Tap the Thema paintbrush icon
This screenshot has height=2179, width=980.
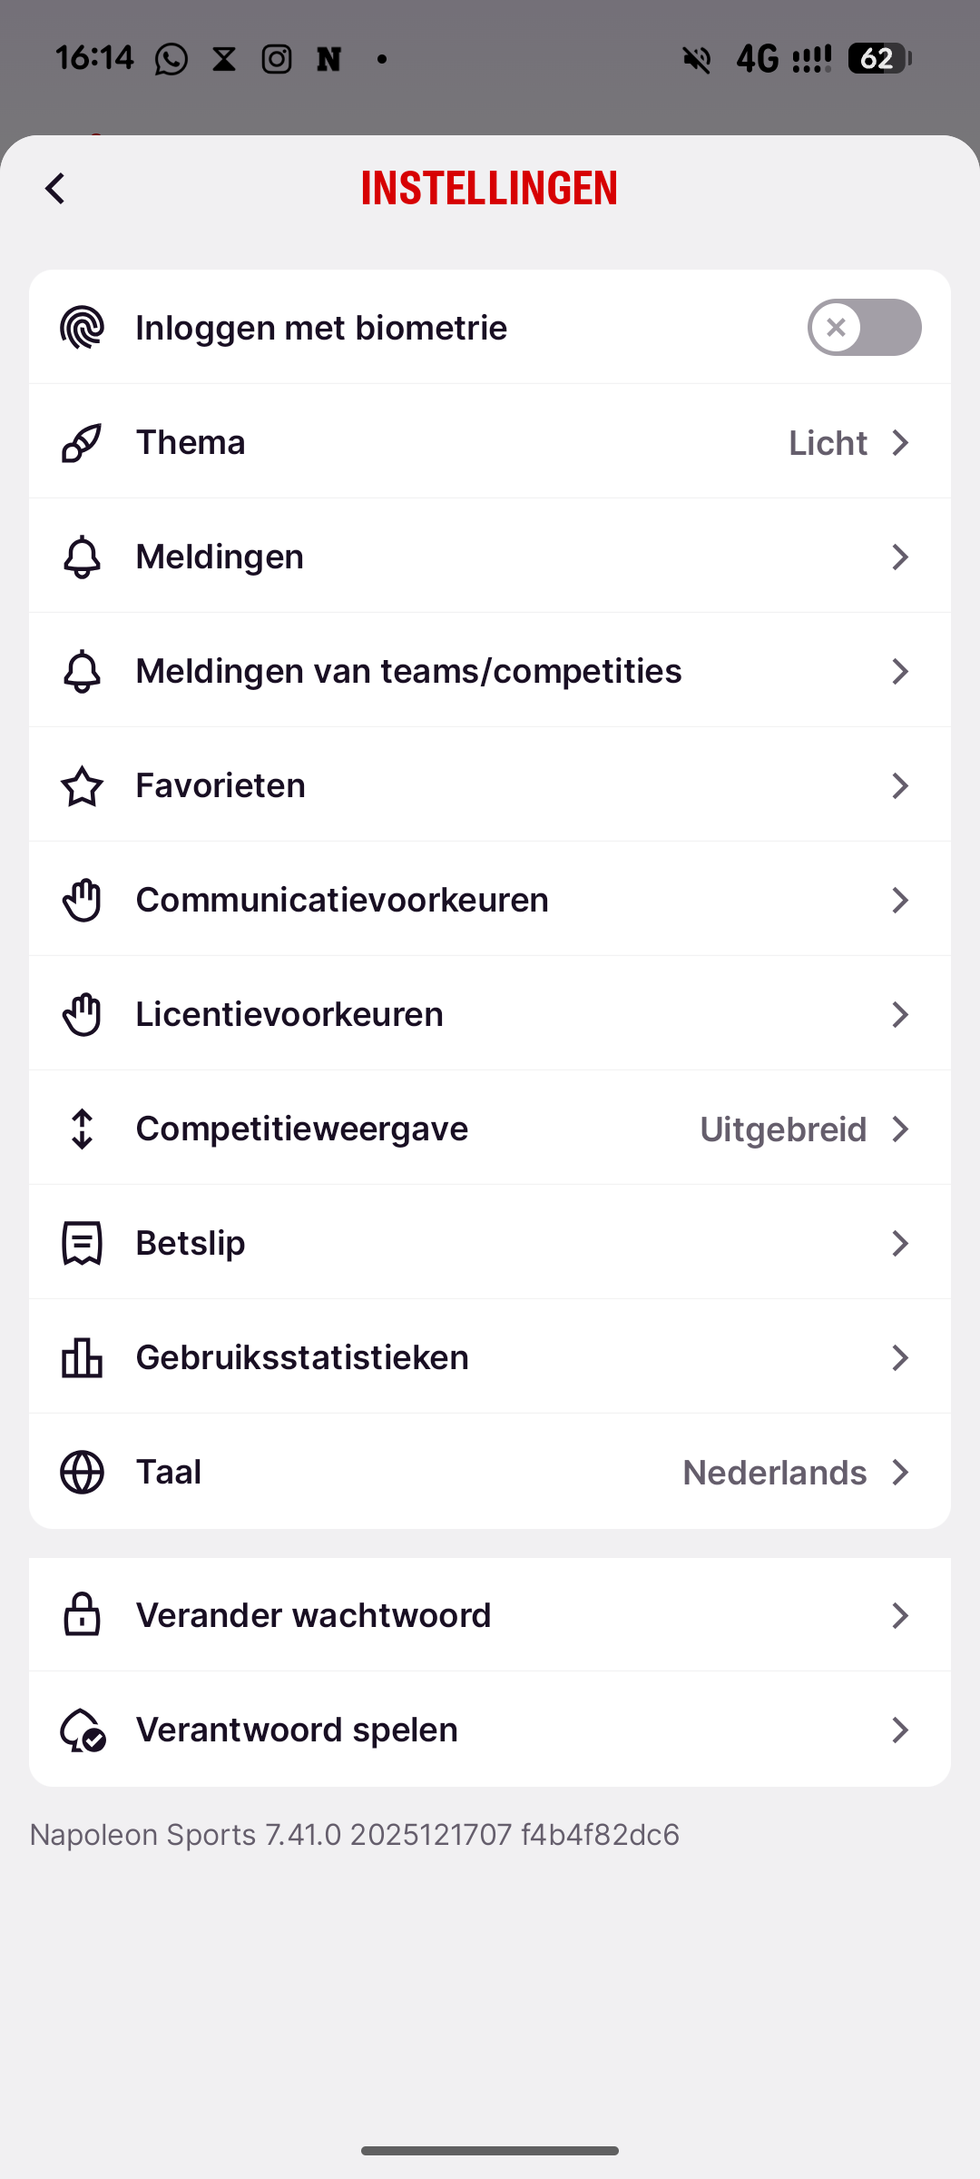point(82,443)
